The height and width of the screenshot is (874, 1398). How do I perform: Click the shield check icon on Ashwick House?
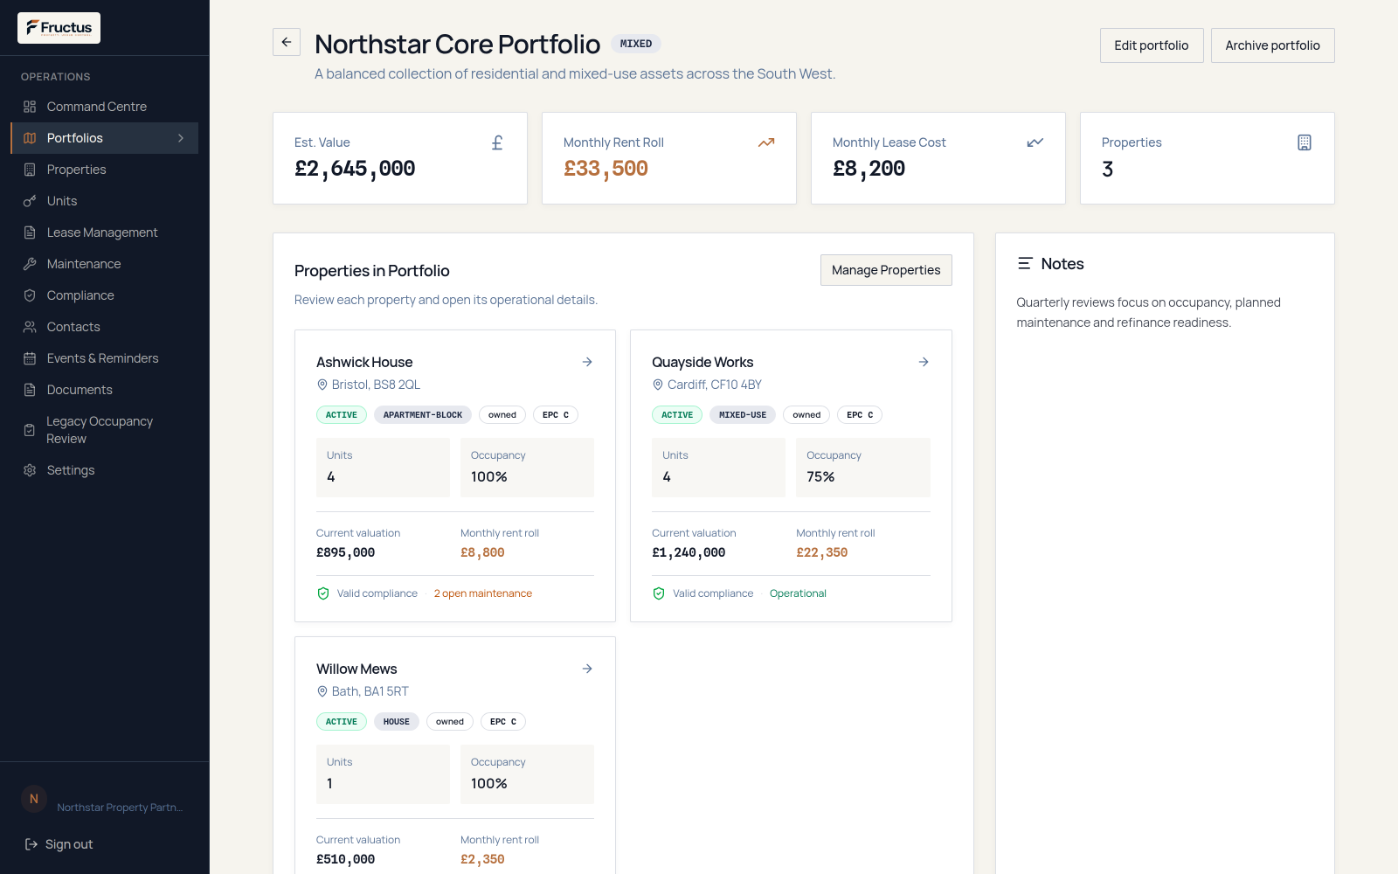coord(323,593)
